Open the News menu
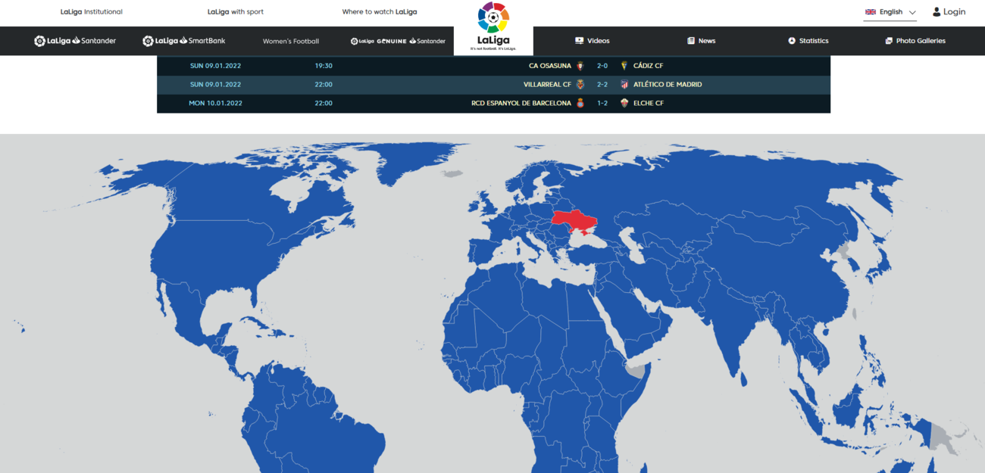Viewport: 985px width, 473px height. coord(701,41)
